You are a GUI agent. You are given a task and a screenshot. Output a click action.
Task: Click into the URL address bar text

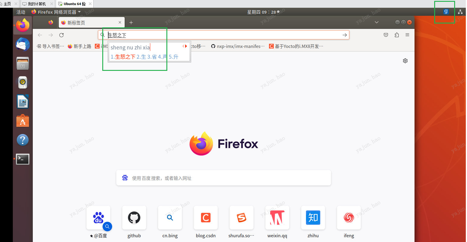pyautogui.click(x=224, y=35)
